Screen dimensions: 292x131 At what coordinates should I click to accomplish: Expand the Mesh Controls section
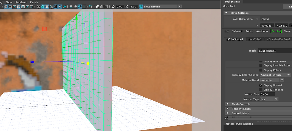coord(227,104)
